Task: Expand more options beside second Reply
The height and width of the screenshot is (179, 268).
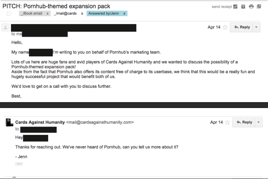Action: tap(259, 122)
